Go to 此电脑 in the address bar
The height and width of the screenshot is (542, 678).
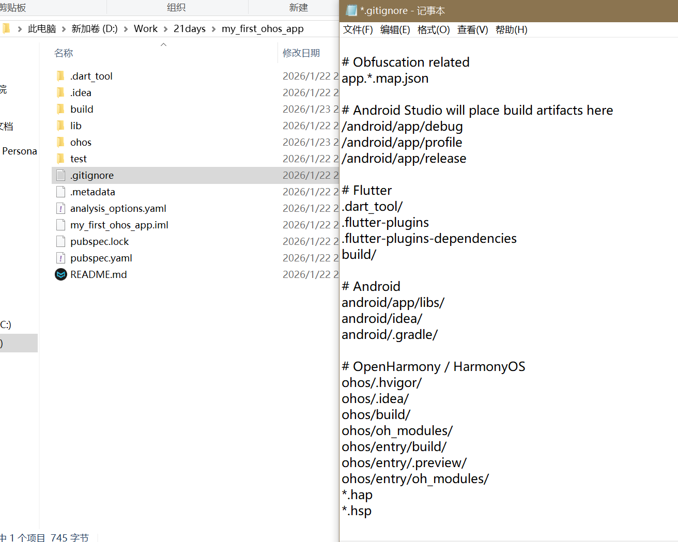42,29
